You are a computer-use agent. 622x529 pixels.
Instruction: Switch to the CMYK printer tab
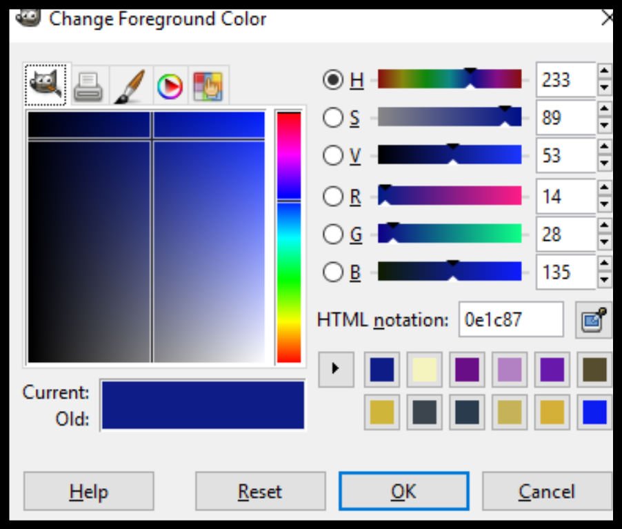pyautogui.click(x=88, y=86)
